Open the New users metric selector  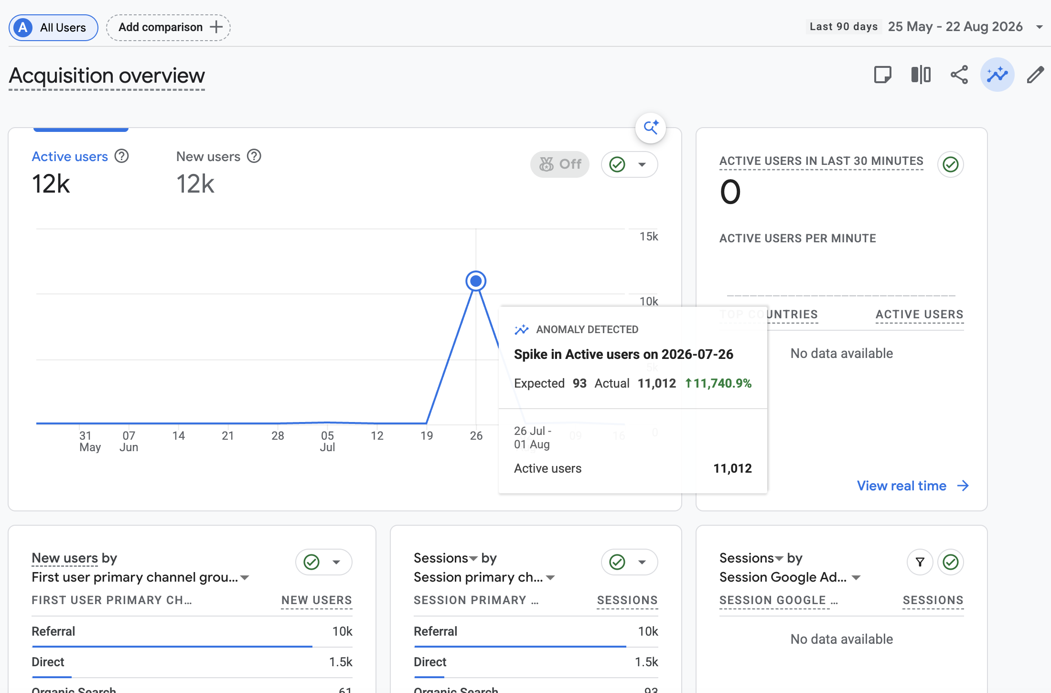[x=64, y=558]
